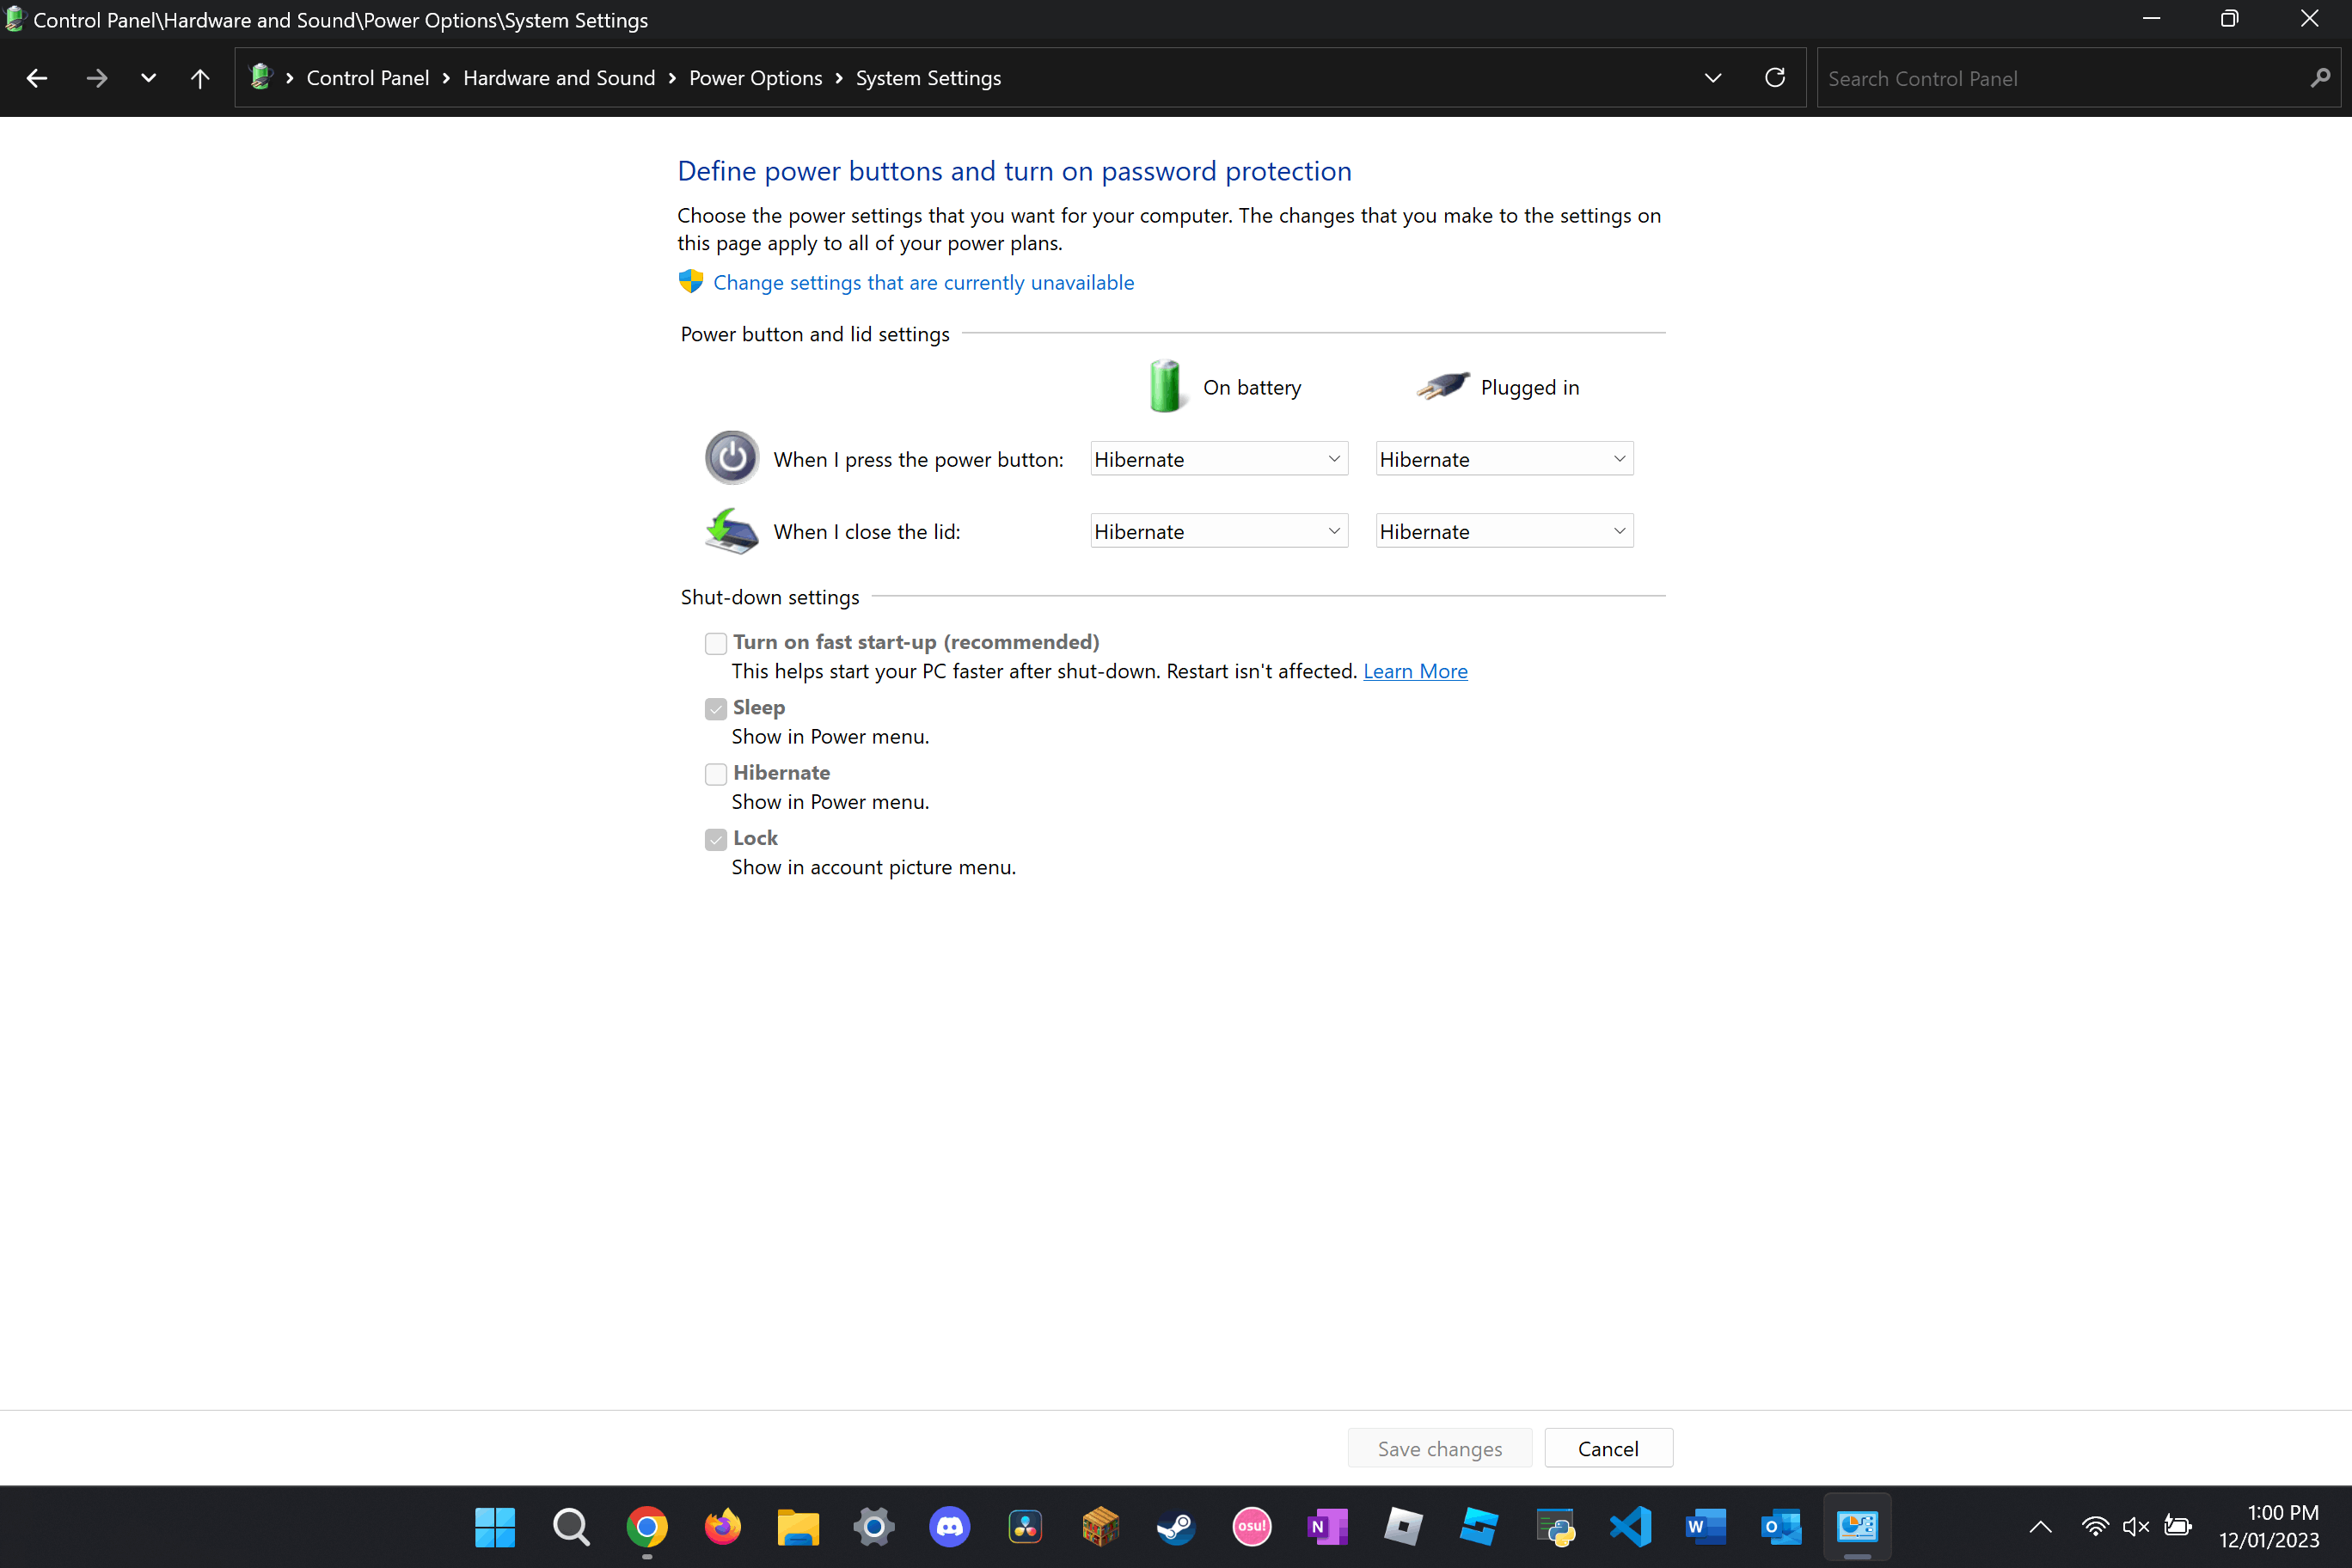Click the laptop lid icon

[732, 531]
